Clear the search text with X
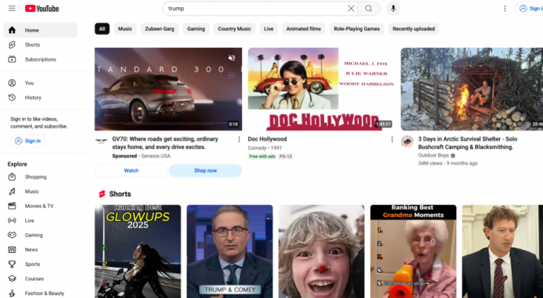The height and width of the screenshot is (298, 543). 350,8
